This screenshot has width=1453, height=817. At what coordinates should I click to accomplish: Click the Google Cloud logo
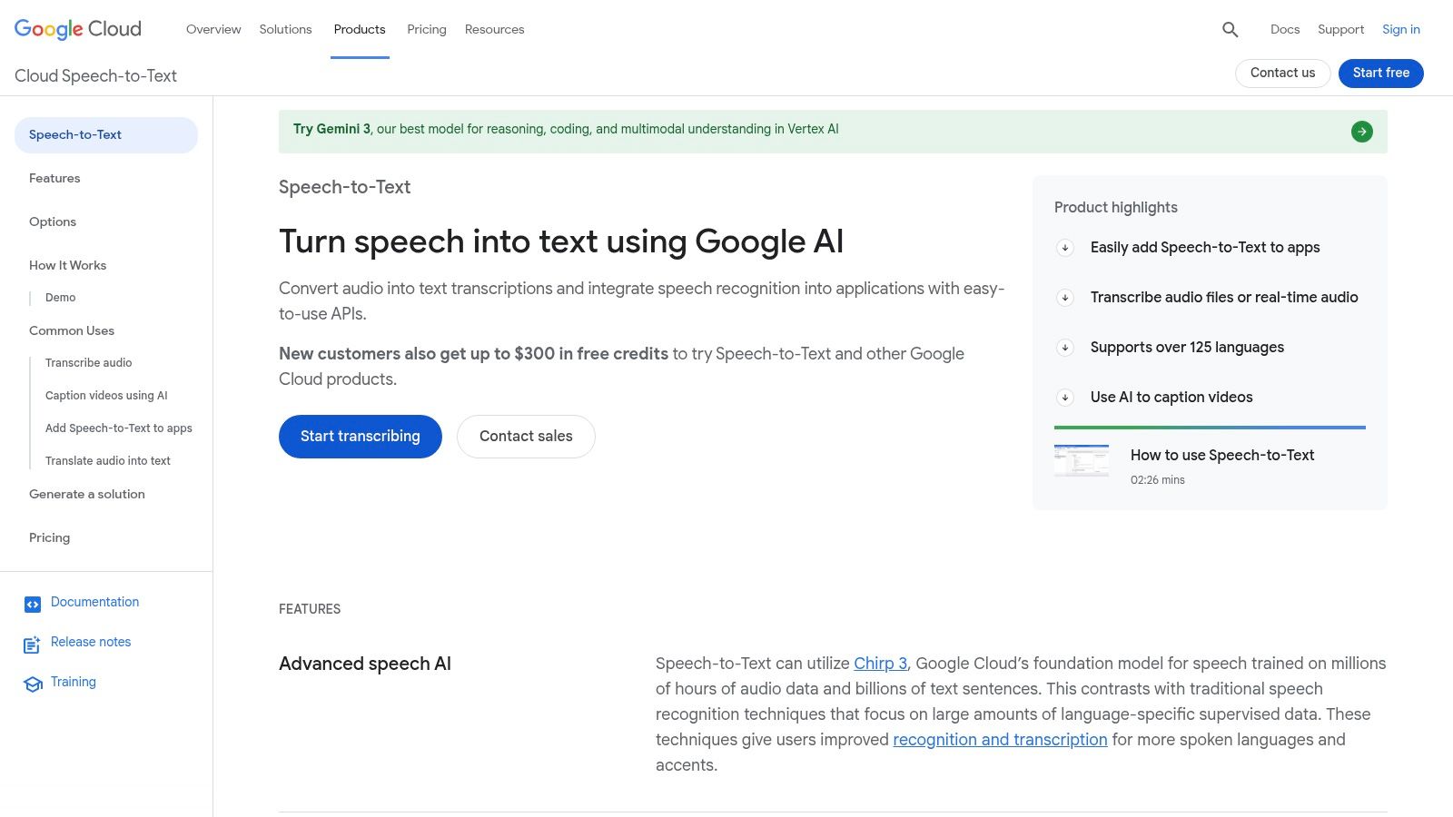coord(77,28)
